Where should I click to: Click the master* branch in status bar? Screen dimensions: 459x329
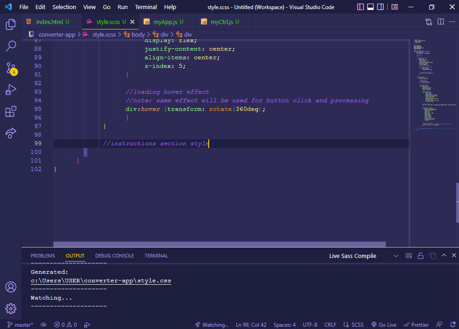point(20,324)
